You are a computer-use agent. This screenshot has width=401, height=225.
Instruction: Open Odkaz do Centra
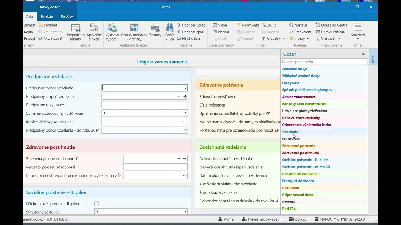pos(331,25)
